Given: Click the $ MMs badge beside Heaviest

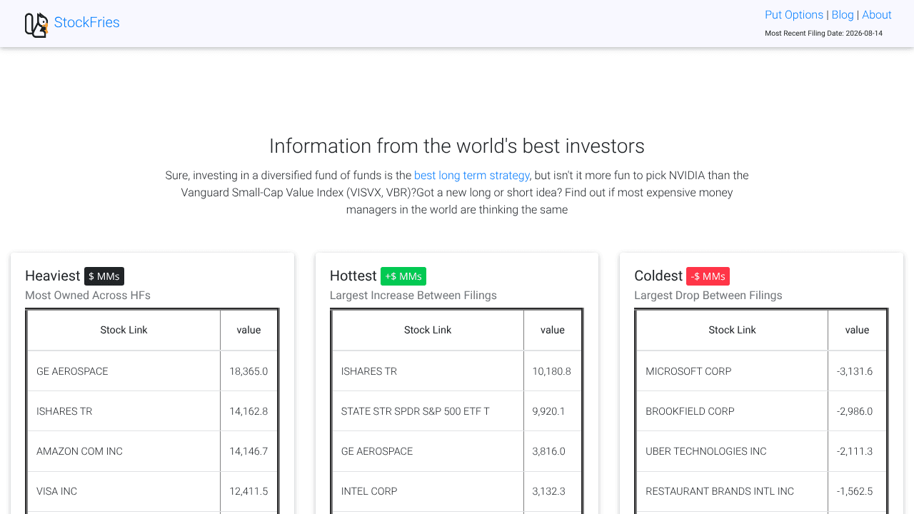Looking at the screenshot, I should 104,276.
